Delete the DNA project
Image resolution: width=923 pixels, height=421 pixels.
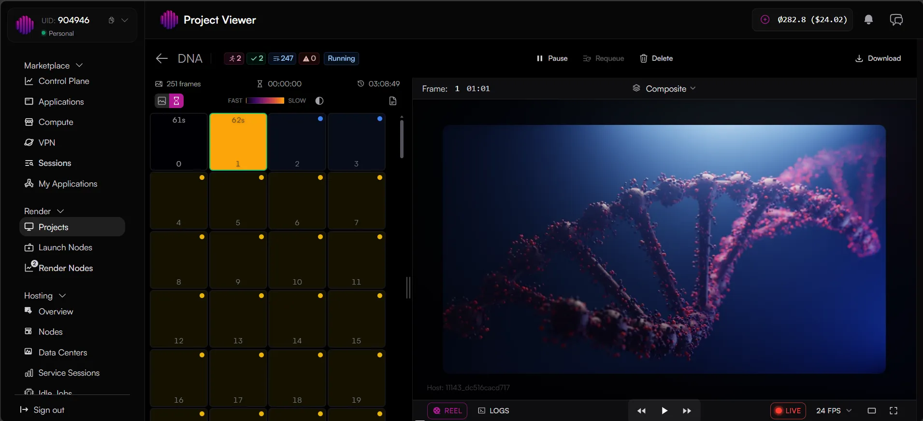click(x=656, y=58)
